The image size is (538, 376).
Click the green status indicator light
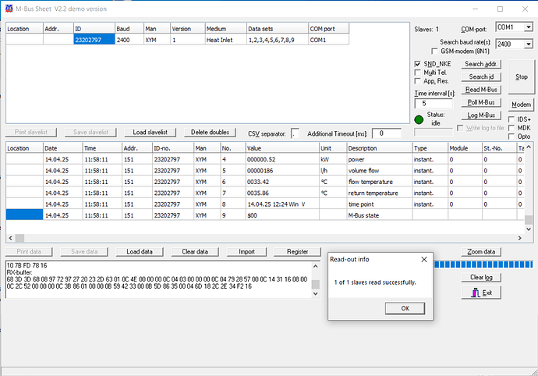[419, 119]
